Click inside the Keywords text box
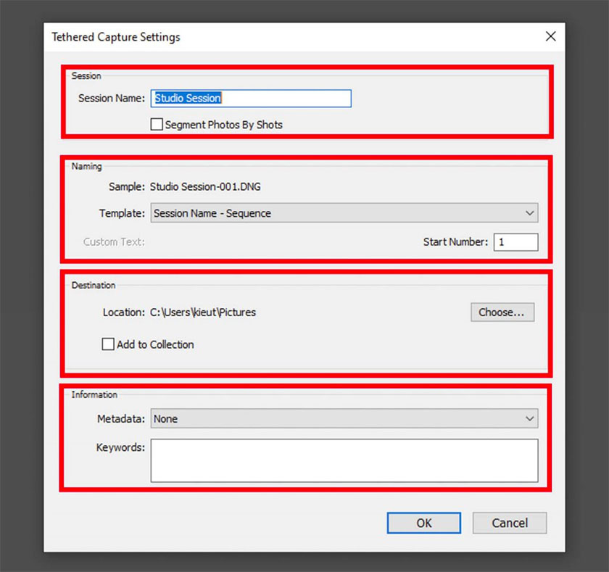This screenshot has width=609, height=572. (x=344, y=460)
